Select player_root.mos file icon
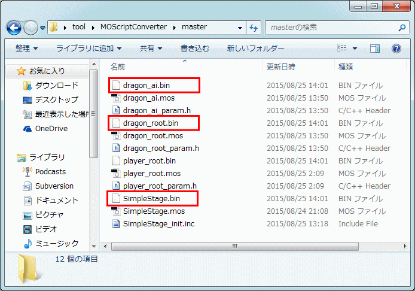415x291 pixels. tap(116, 173)
